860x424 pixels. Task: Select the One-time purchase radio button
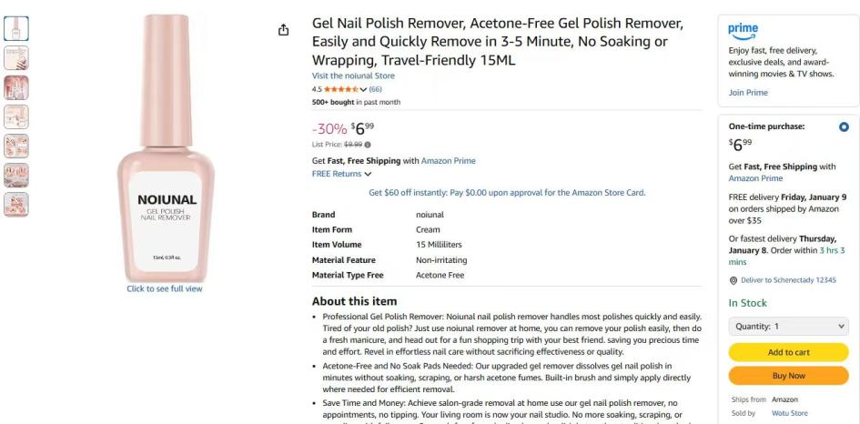tap(843, 126)
